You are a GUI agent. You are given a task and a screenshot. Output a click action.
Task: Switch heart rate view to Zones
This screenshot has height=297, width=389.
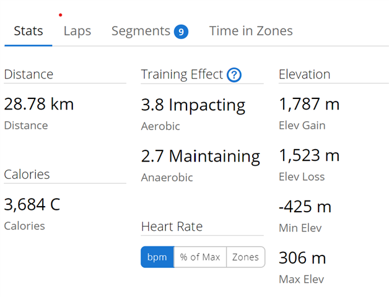click(x=246, y=257)
